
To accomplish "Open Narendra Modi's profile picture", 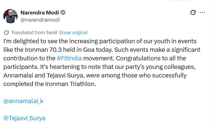I will (10, 16).
